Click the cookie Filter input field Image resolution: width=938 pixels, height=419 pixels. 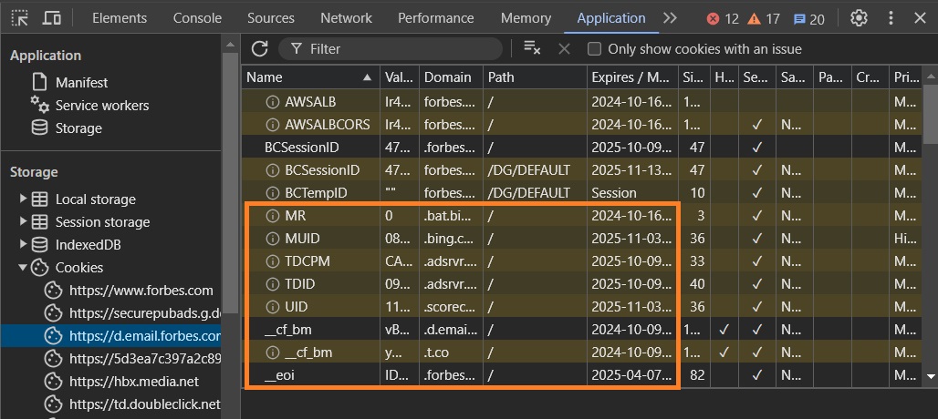(x=401, y=49)
